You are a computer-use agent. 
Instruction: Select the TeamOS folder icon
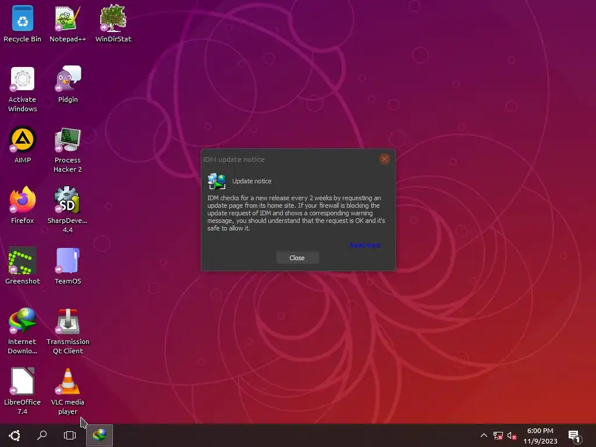pos(68,265)
